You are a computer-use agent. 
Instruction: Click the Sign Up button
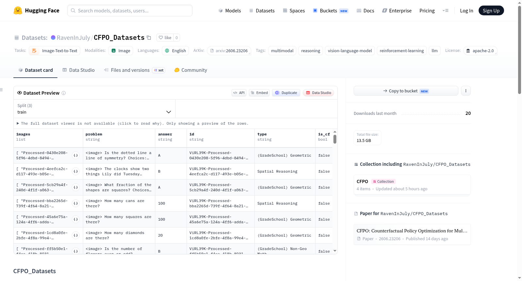(491, 10)
